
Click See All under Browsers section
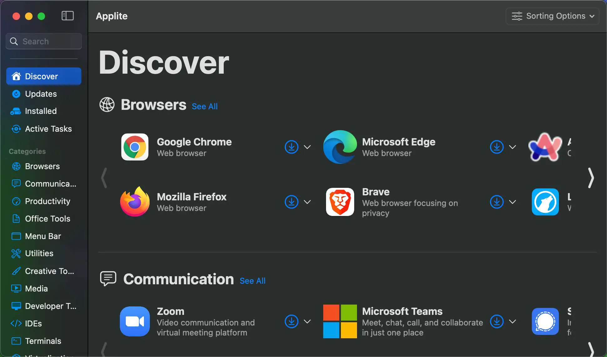tap(204, 105)
